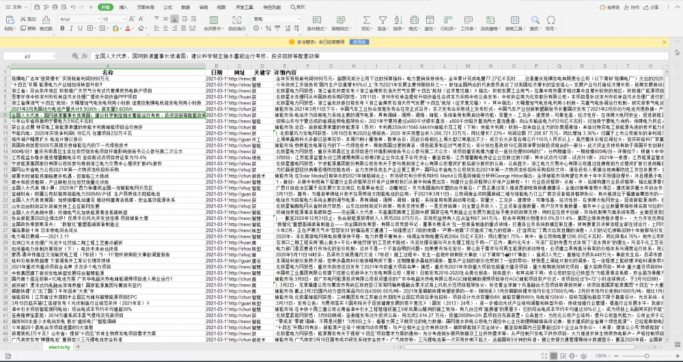Viewport: 683px width, 362px height.
Task: Switch to the View (视图) tab
Action: click(221, 8)
